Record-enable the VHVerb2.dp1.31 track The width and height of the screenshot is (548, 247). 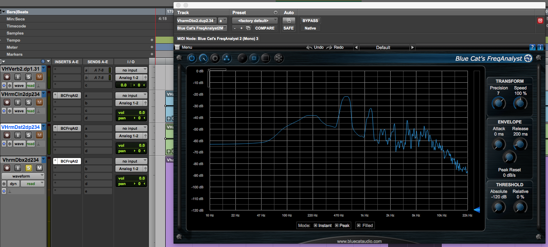pyautogui.click(x=7, y=77)
